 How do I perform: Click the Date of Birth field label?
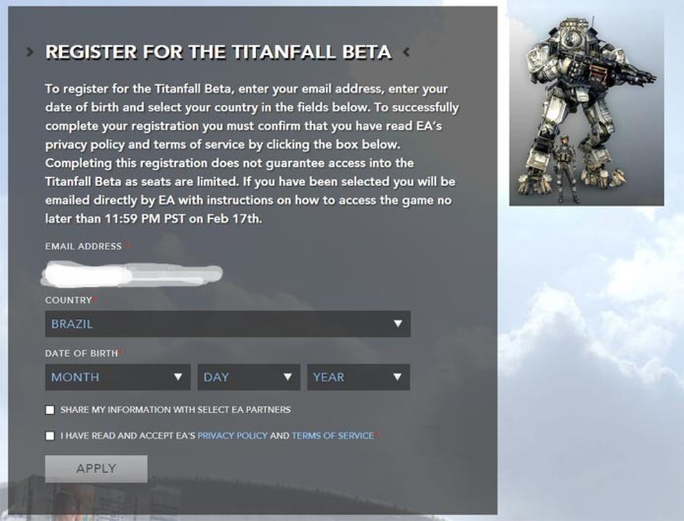81,353
